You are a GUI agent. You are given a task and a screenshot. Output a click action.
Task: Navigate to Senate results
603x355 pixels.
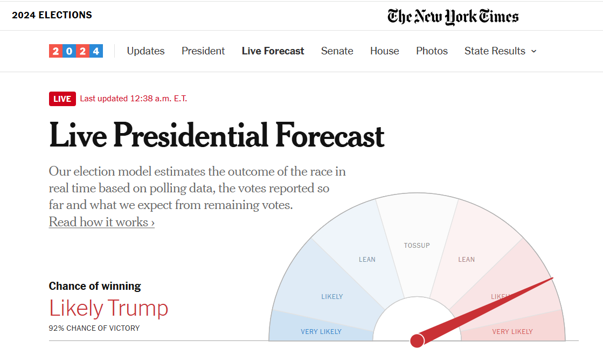click(337, 51)
